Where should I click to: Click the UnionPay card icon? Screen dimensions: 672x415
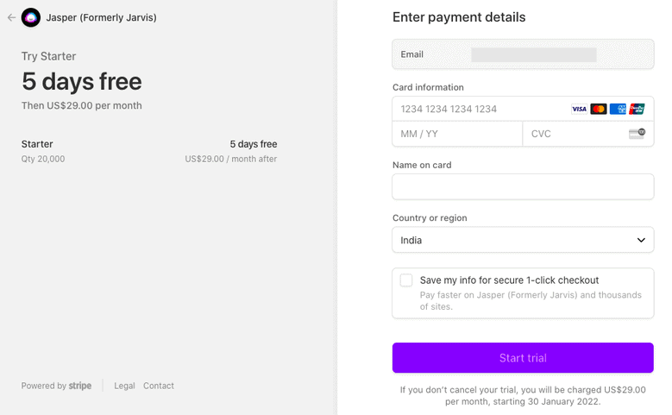tap(637, 110)
